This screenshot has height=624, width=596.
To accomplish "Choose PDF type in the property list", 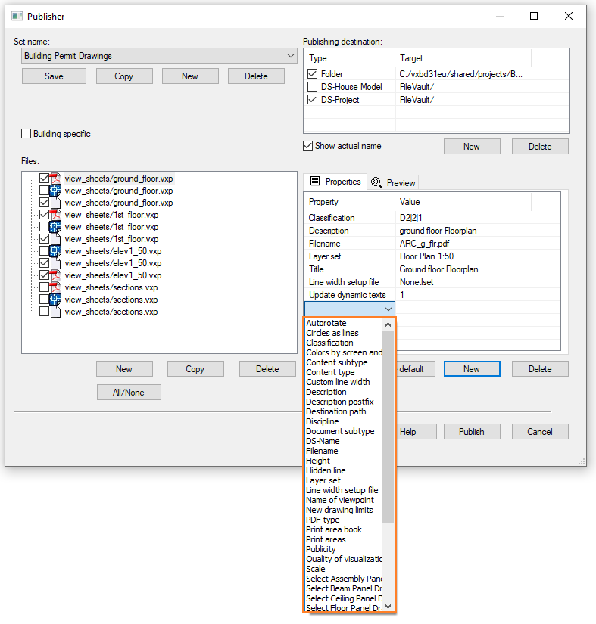I will 323,520.
